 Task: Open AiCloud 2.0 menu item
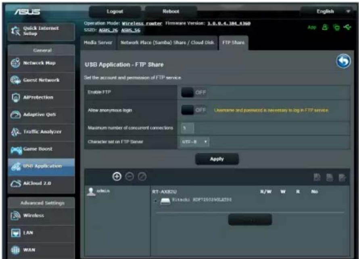41,183
